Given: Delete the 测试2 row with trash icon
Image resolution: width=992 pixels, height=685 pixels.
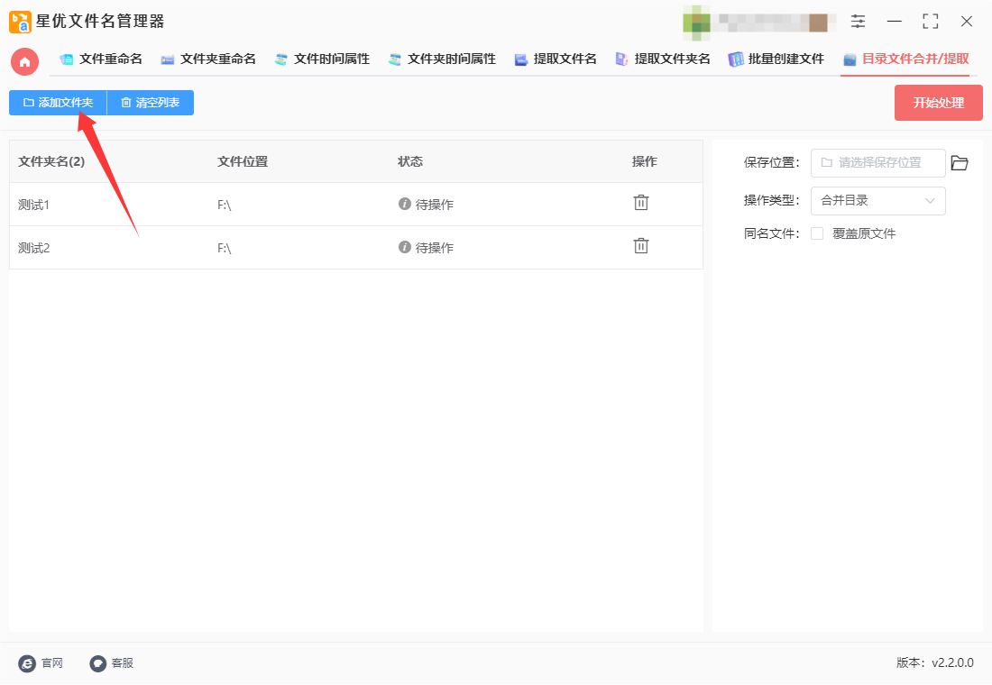Looking at the screenshot, I should [x=641, y=245].
